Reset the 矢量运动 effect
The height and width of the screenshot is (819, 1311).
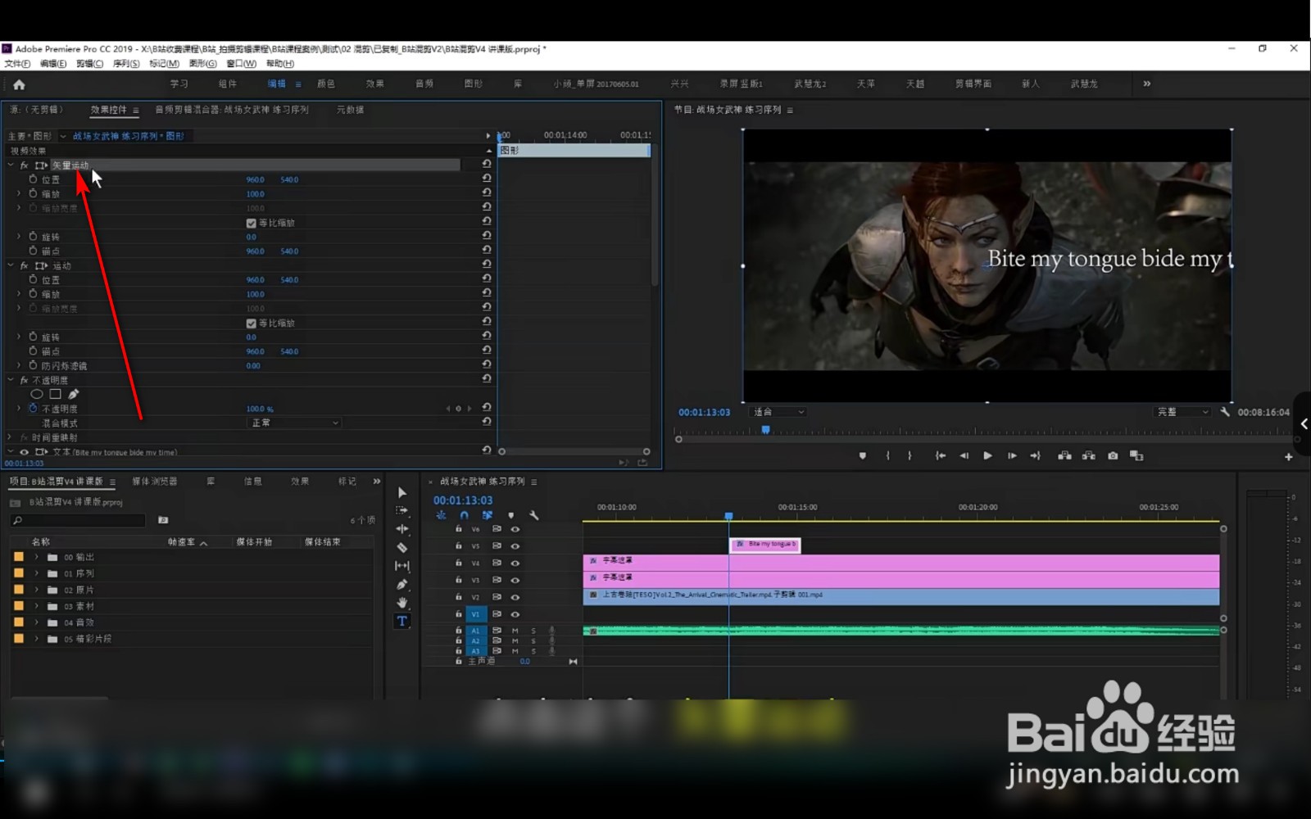(487, 165)
